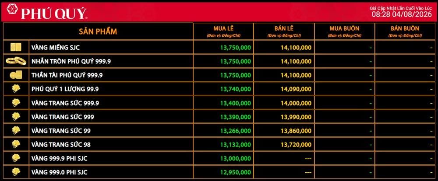Image resolution: width=438 pixels, height=181 pixels.
Task: Click the Vàng Trang Sức 999 product name
Action: 63,117
